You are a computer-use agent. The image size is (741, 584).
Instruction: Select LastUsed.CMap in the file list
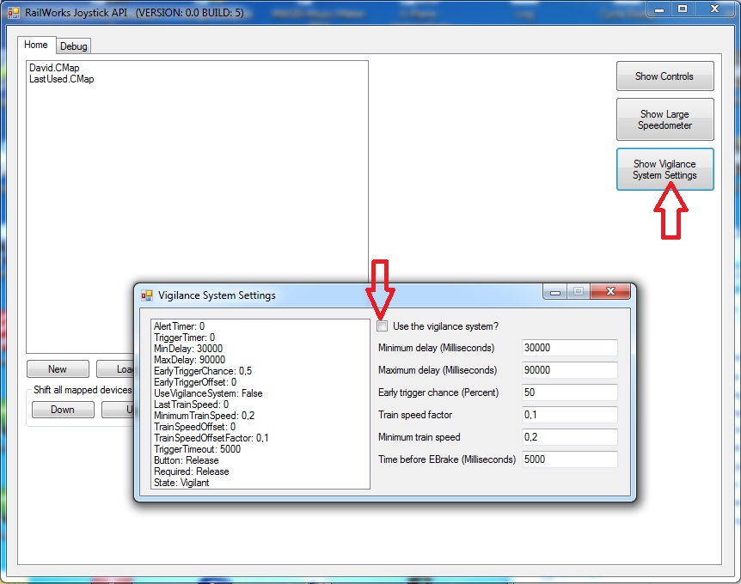(61, 79)
